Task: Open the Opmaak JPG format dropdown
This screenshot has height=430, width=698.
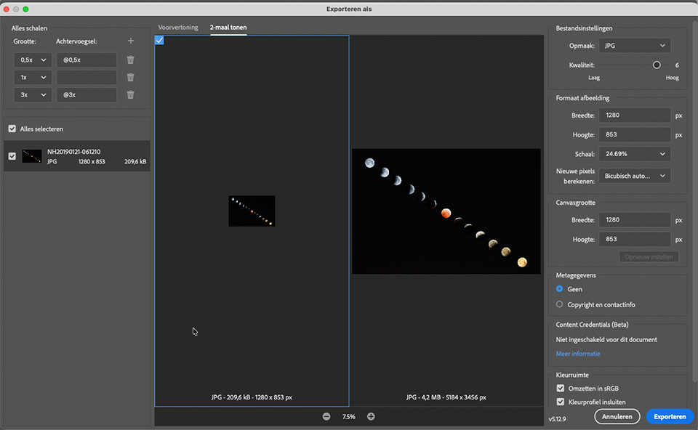Action: [x=635, y=46]
